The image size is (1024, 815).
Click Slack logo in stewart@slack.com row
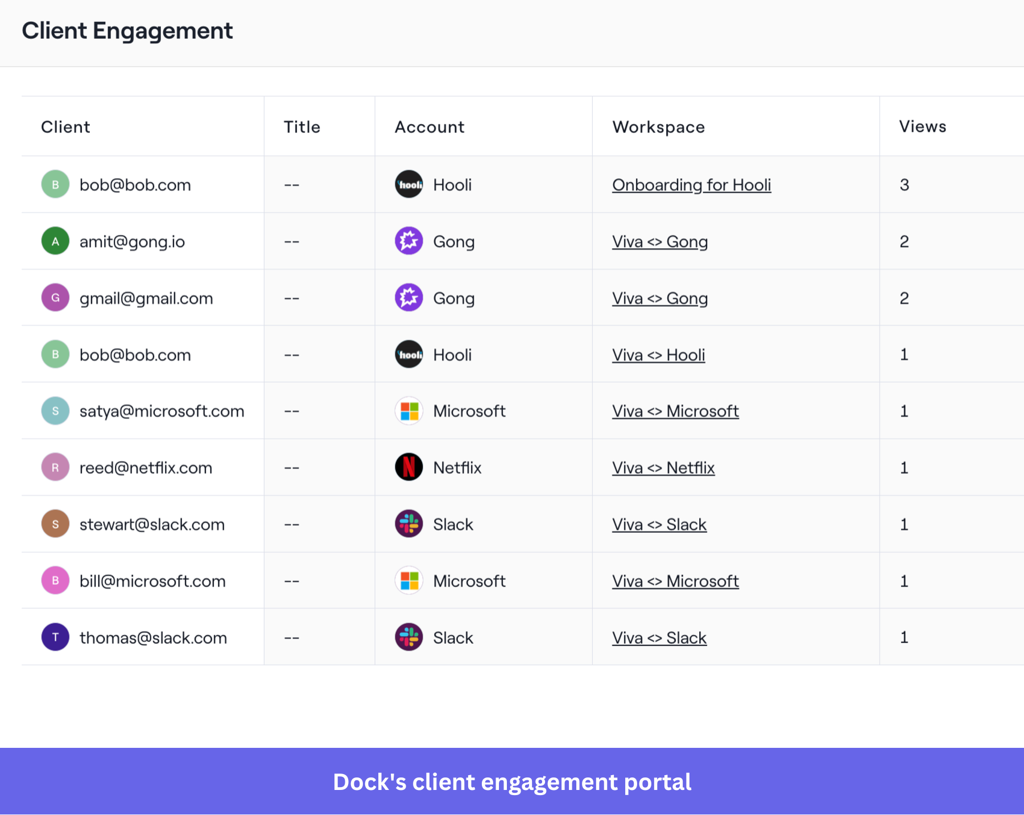[x=409, y=524]
